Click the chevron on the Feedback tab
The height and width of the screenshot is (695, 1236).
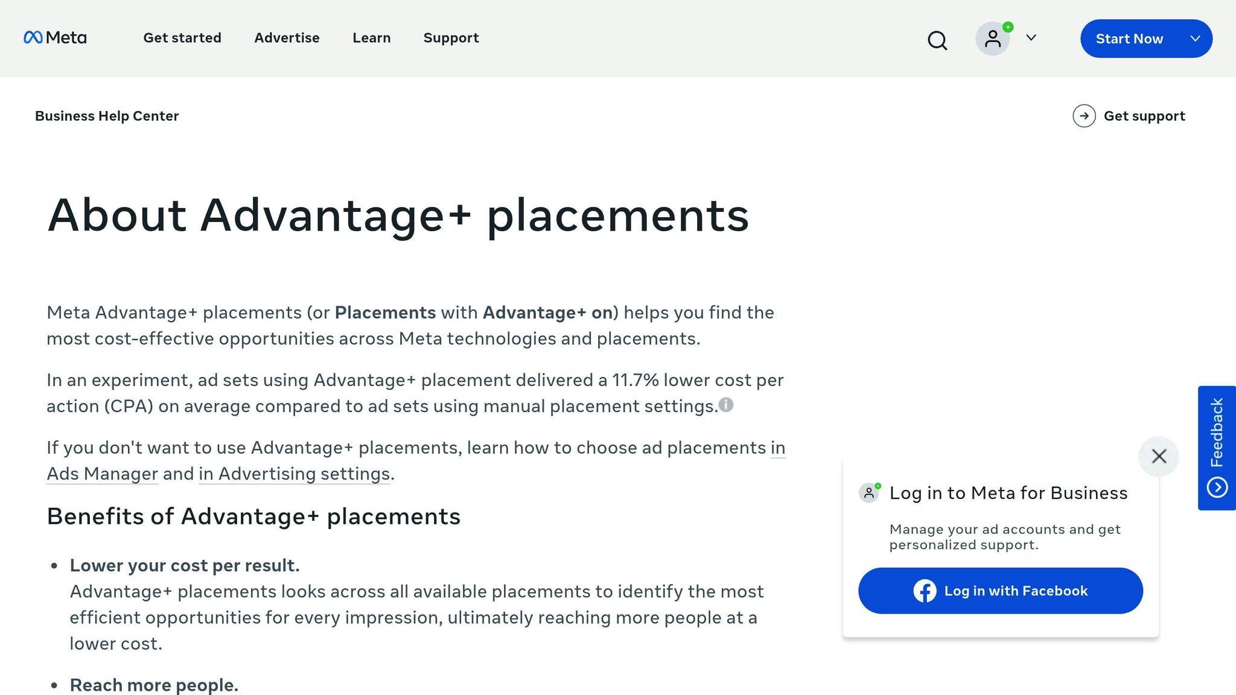tap(1218, 486)
